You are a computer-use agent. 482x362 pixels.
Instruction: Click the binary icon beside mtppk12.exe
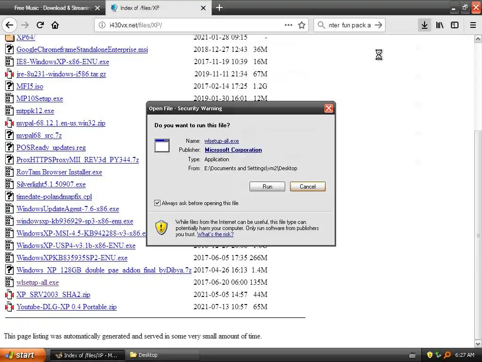pos(9,110)
